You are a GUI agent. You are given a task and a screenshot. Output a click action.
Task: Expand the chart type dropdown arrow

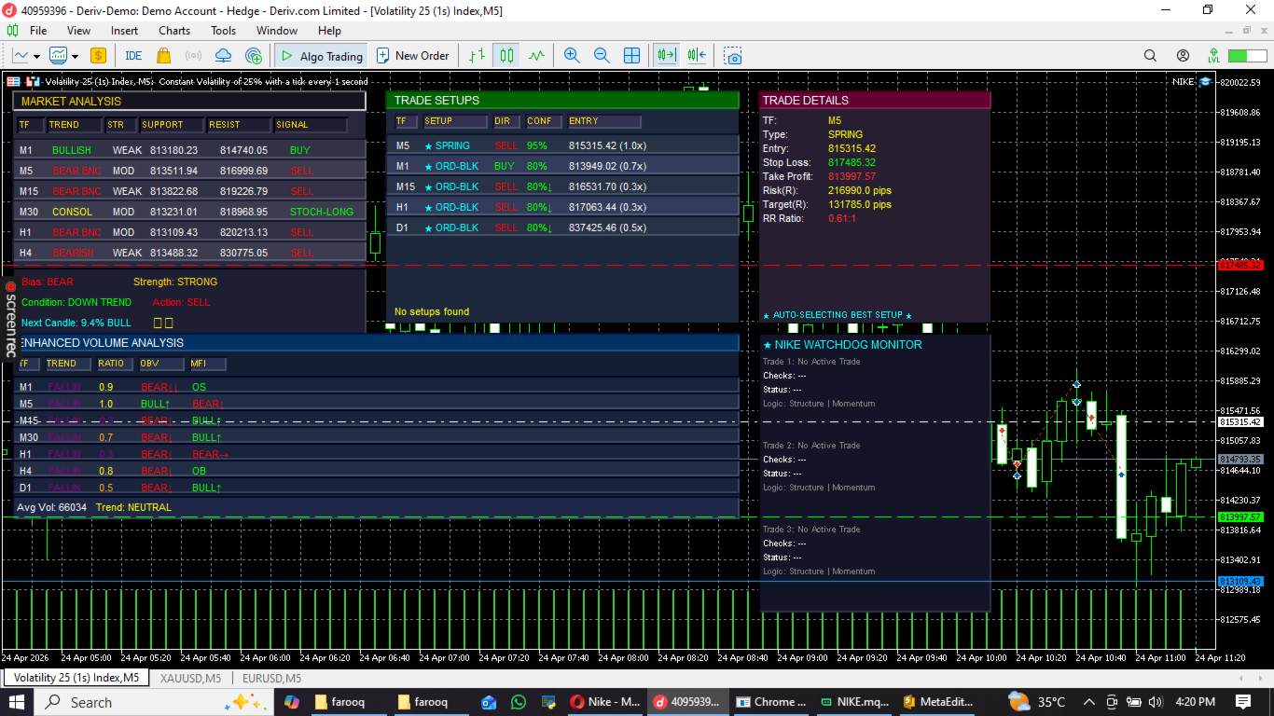pyautogui.click(x=37, y=56)
